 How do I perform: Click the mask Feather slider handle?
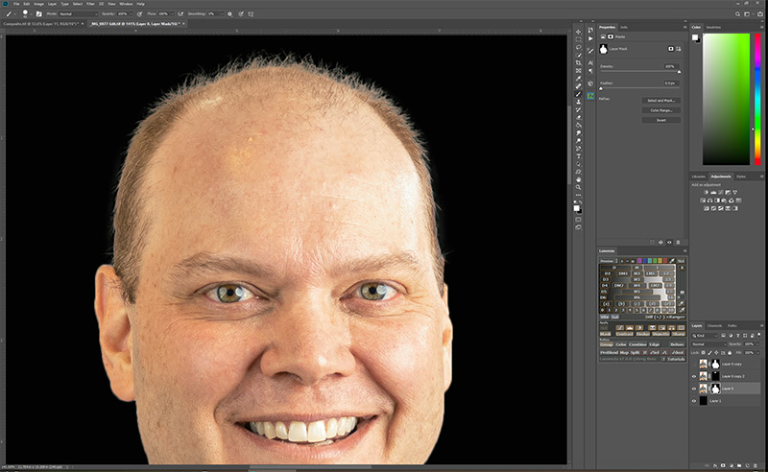tap(601, 88)
